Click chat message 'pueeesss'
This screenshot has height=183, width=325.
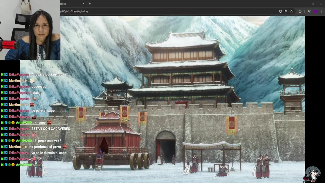click(39, 87)
